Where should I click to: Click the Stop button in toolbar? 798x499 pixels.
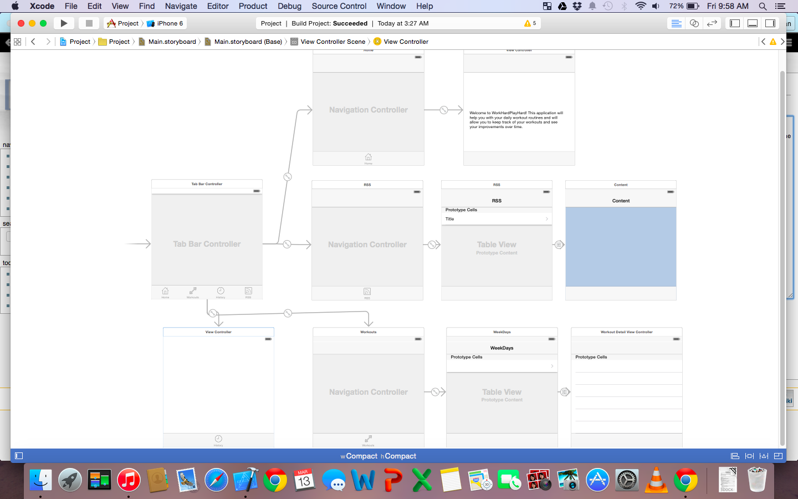[89, 23]
